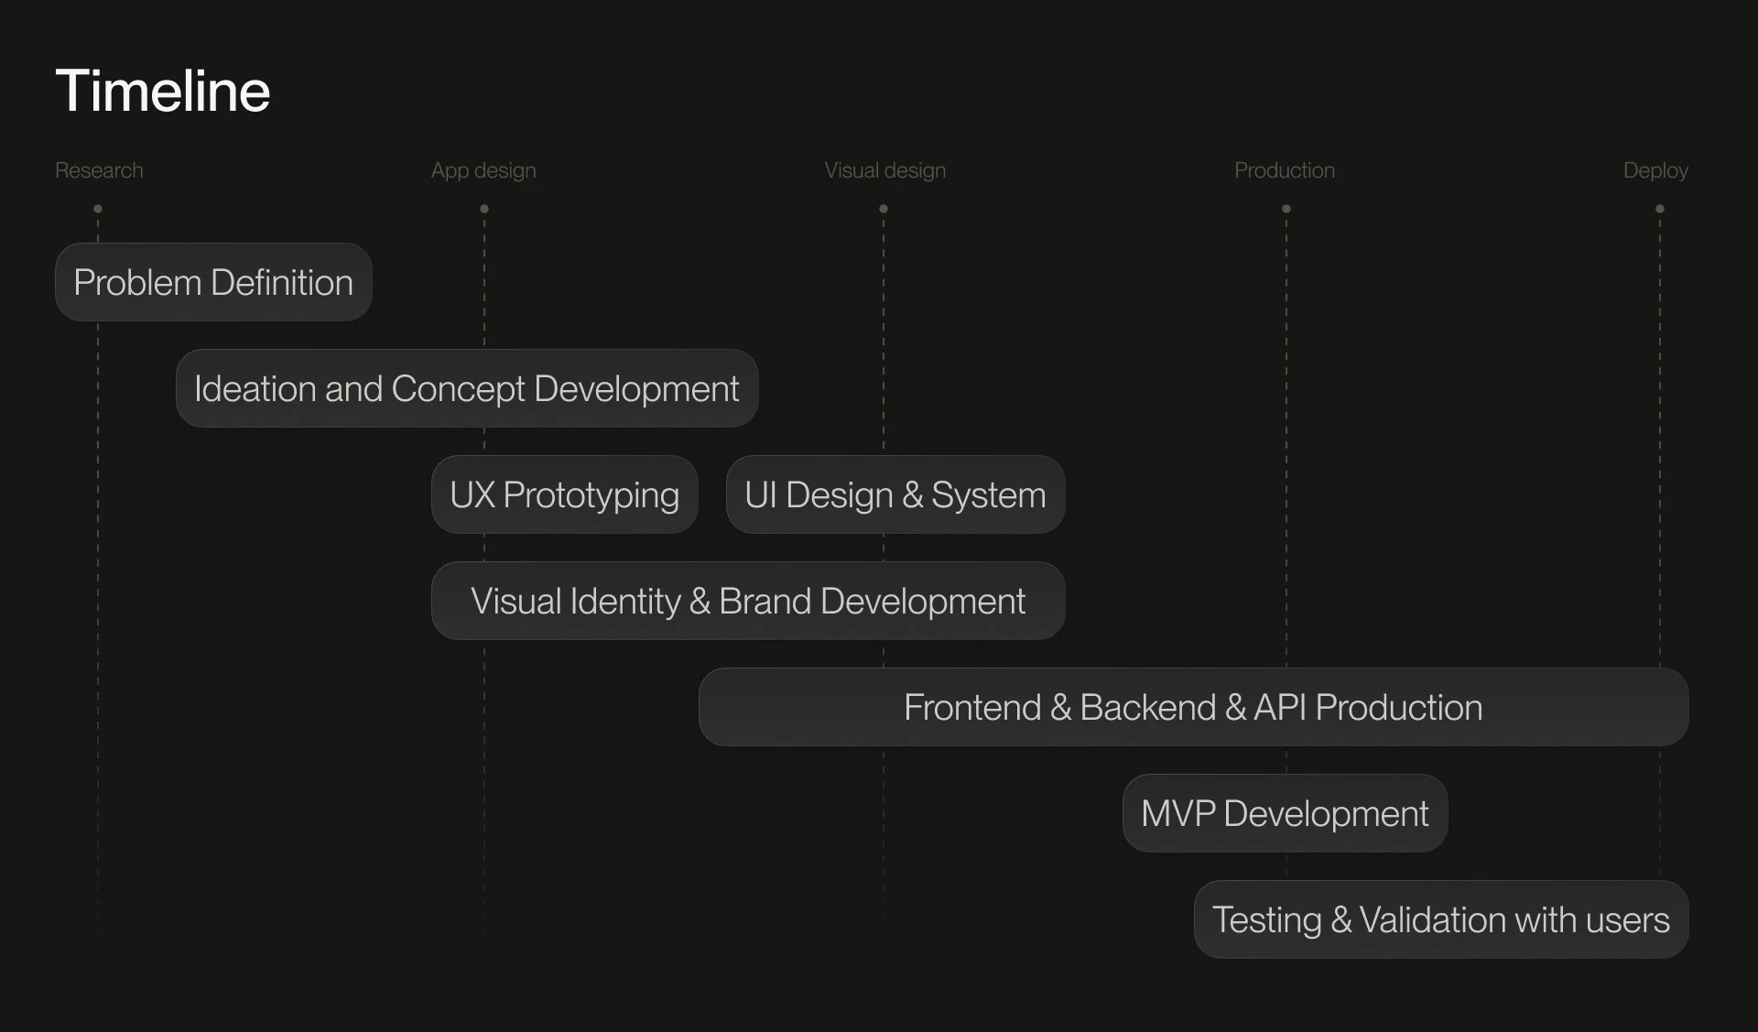Viewport: 1758px width, 1032px height.
Task: Click Frontend & Backend & API Production bar
Action: click(x=1193, y=707)
